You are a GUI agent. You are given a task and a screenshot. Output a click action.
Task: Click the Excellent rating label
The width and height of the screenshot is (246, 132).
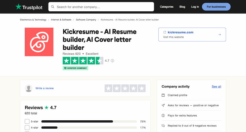point(92,54)
